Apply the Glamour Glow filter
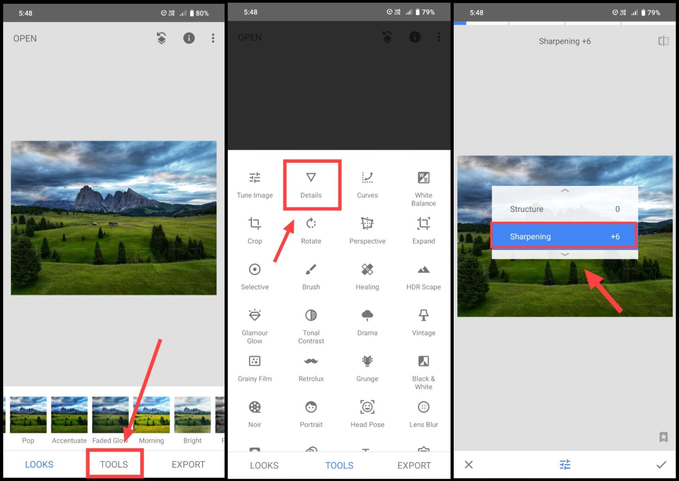 click(255, 326)
